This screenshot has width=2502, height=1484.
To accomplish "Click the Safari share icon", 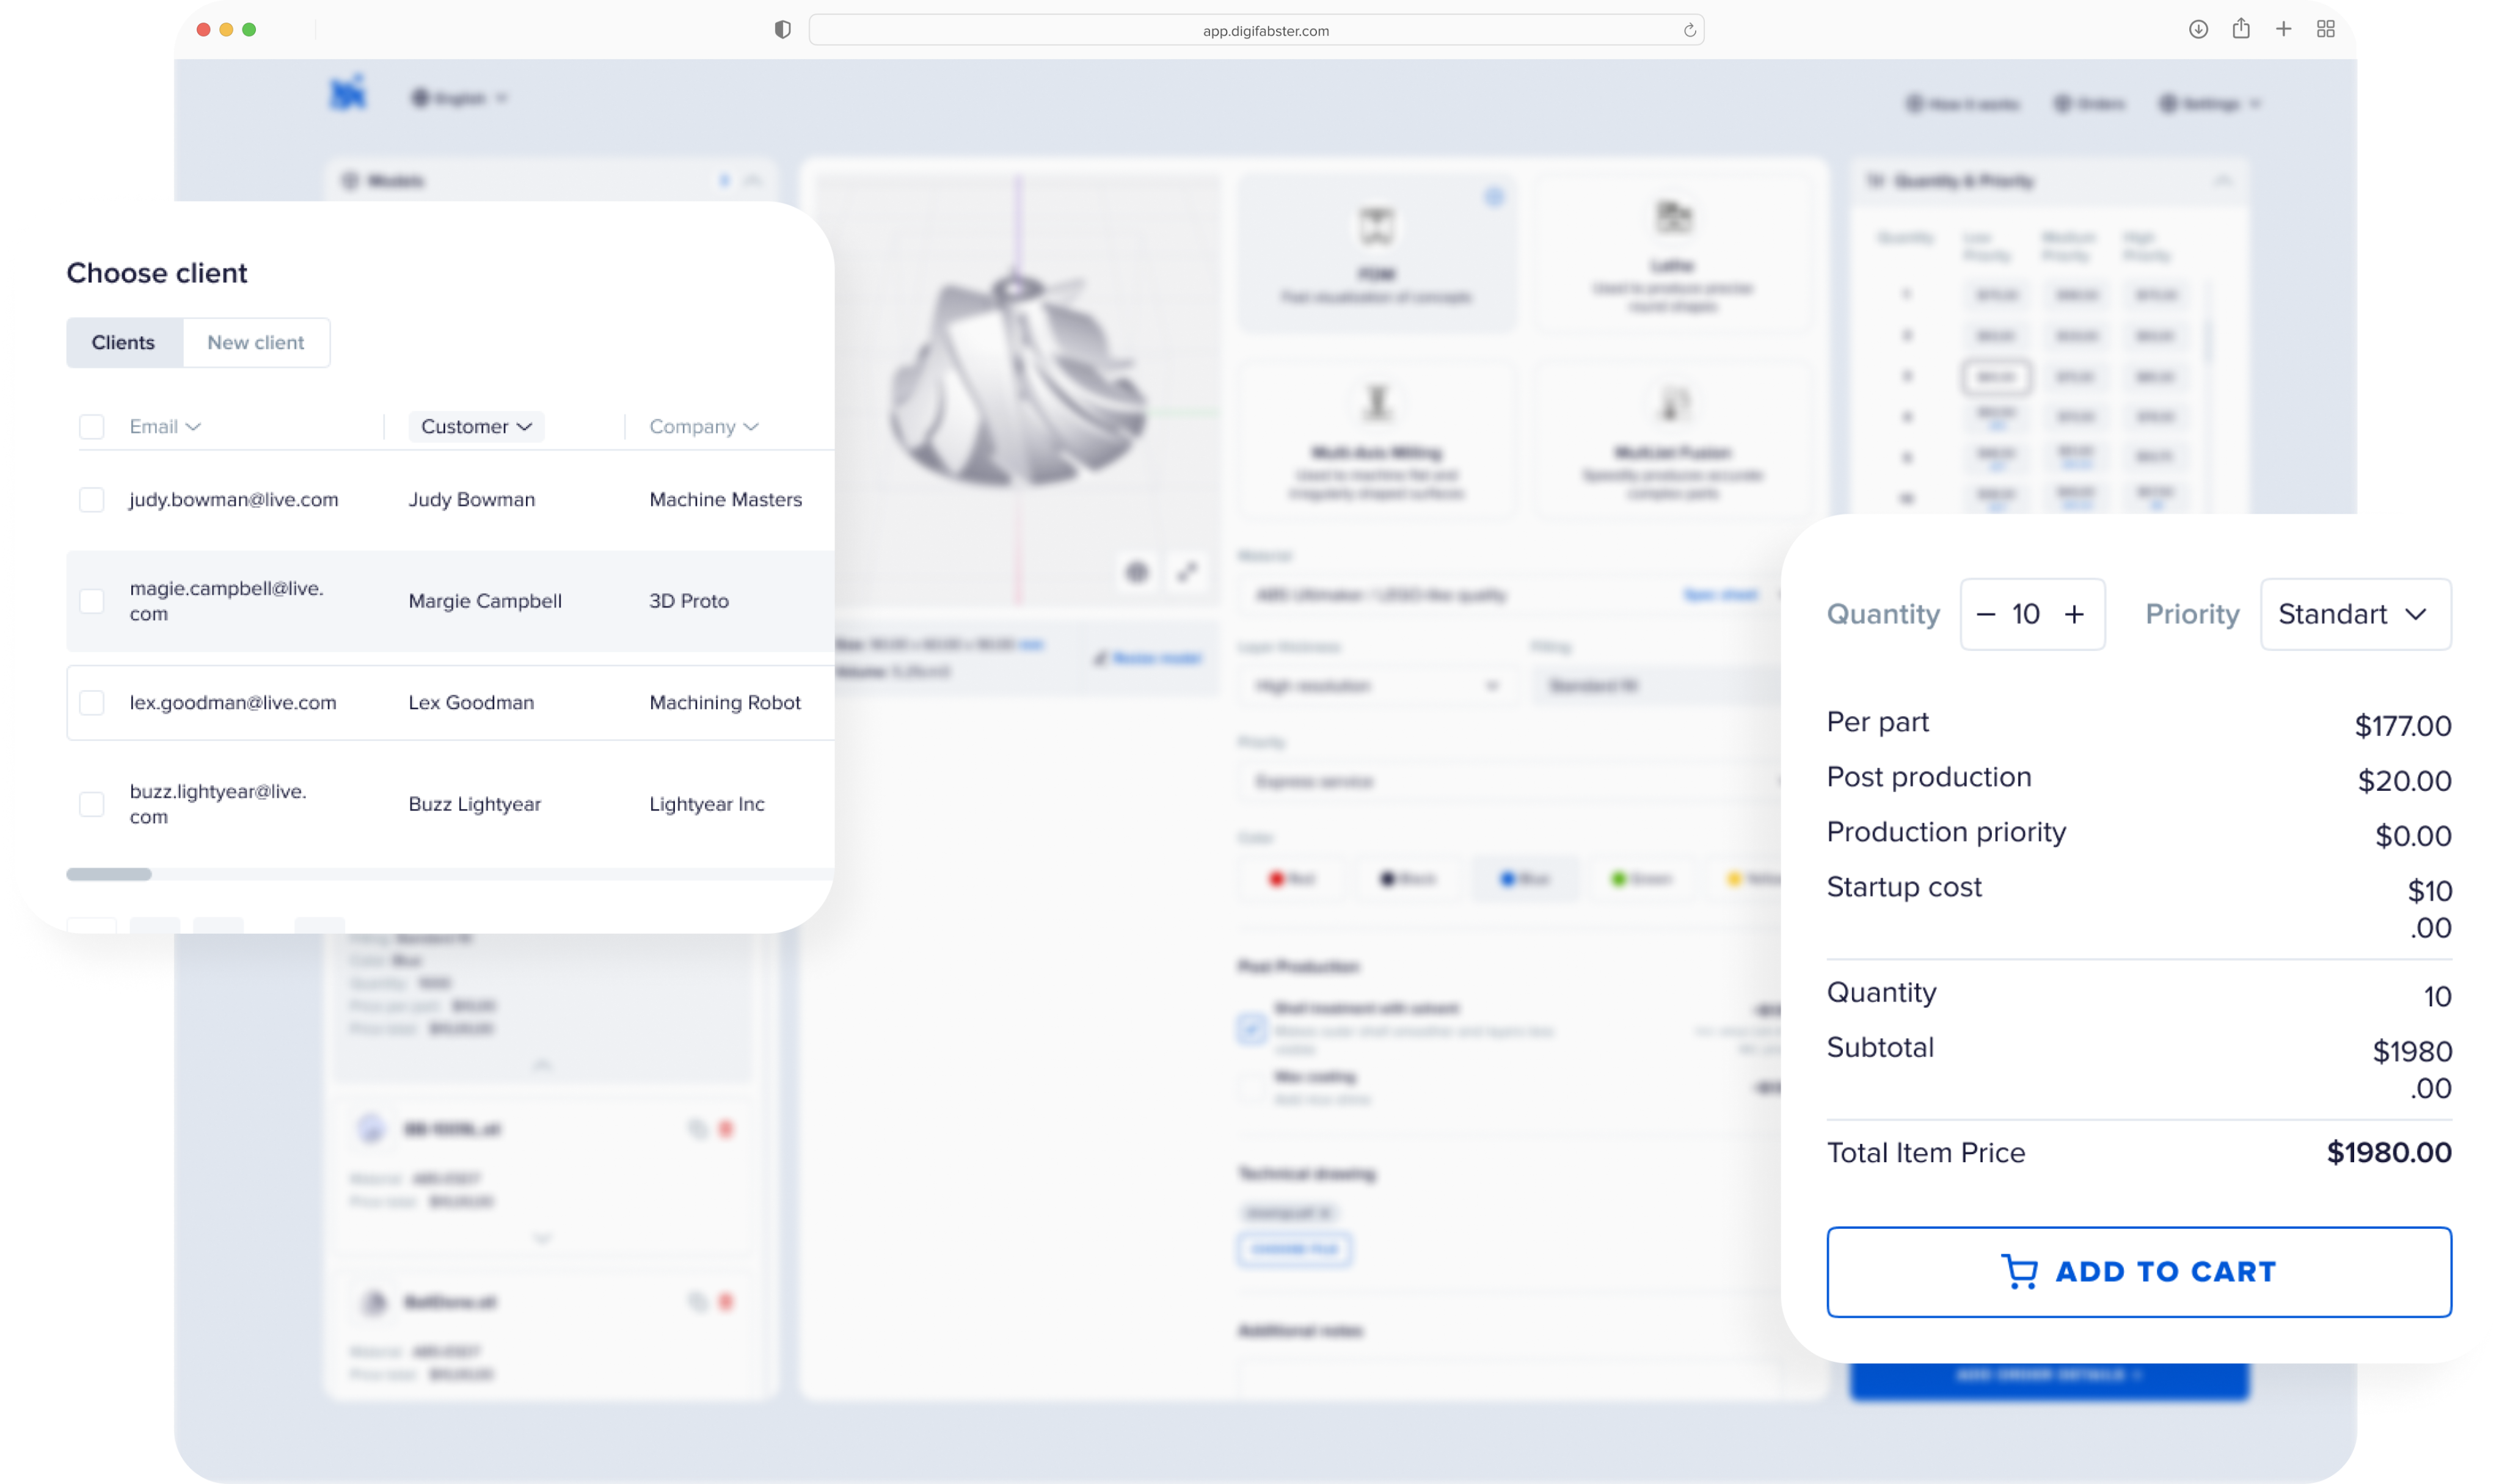I will tap(2240, 28).
